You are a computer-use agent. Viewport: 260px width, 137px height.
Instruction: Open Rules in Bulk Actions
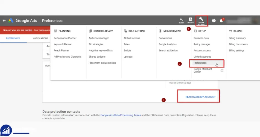click(127, 44)
